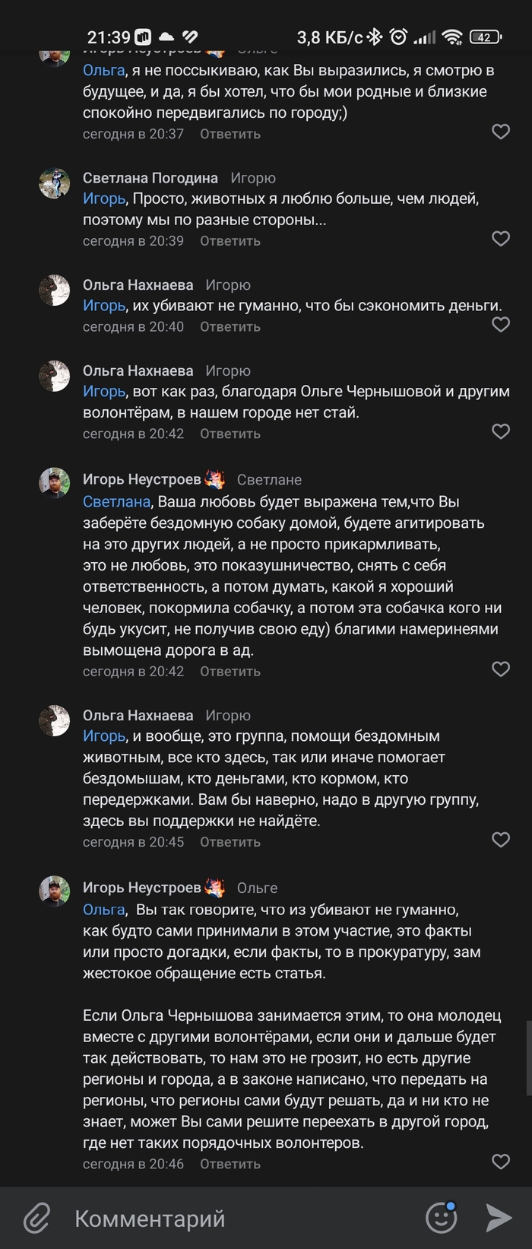532x1249 pixels.
Task: Open Svetlana Pogodina's avatar
Action: coord(55,183)
